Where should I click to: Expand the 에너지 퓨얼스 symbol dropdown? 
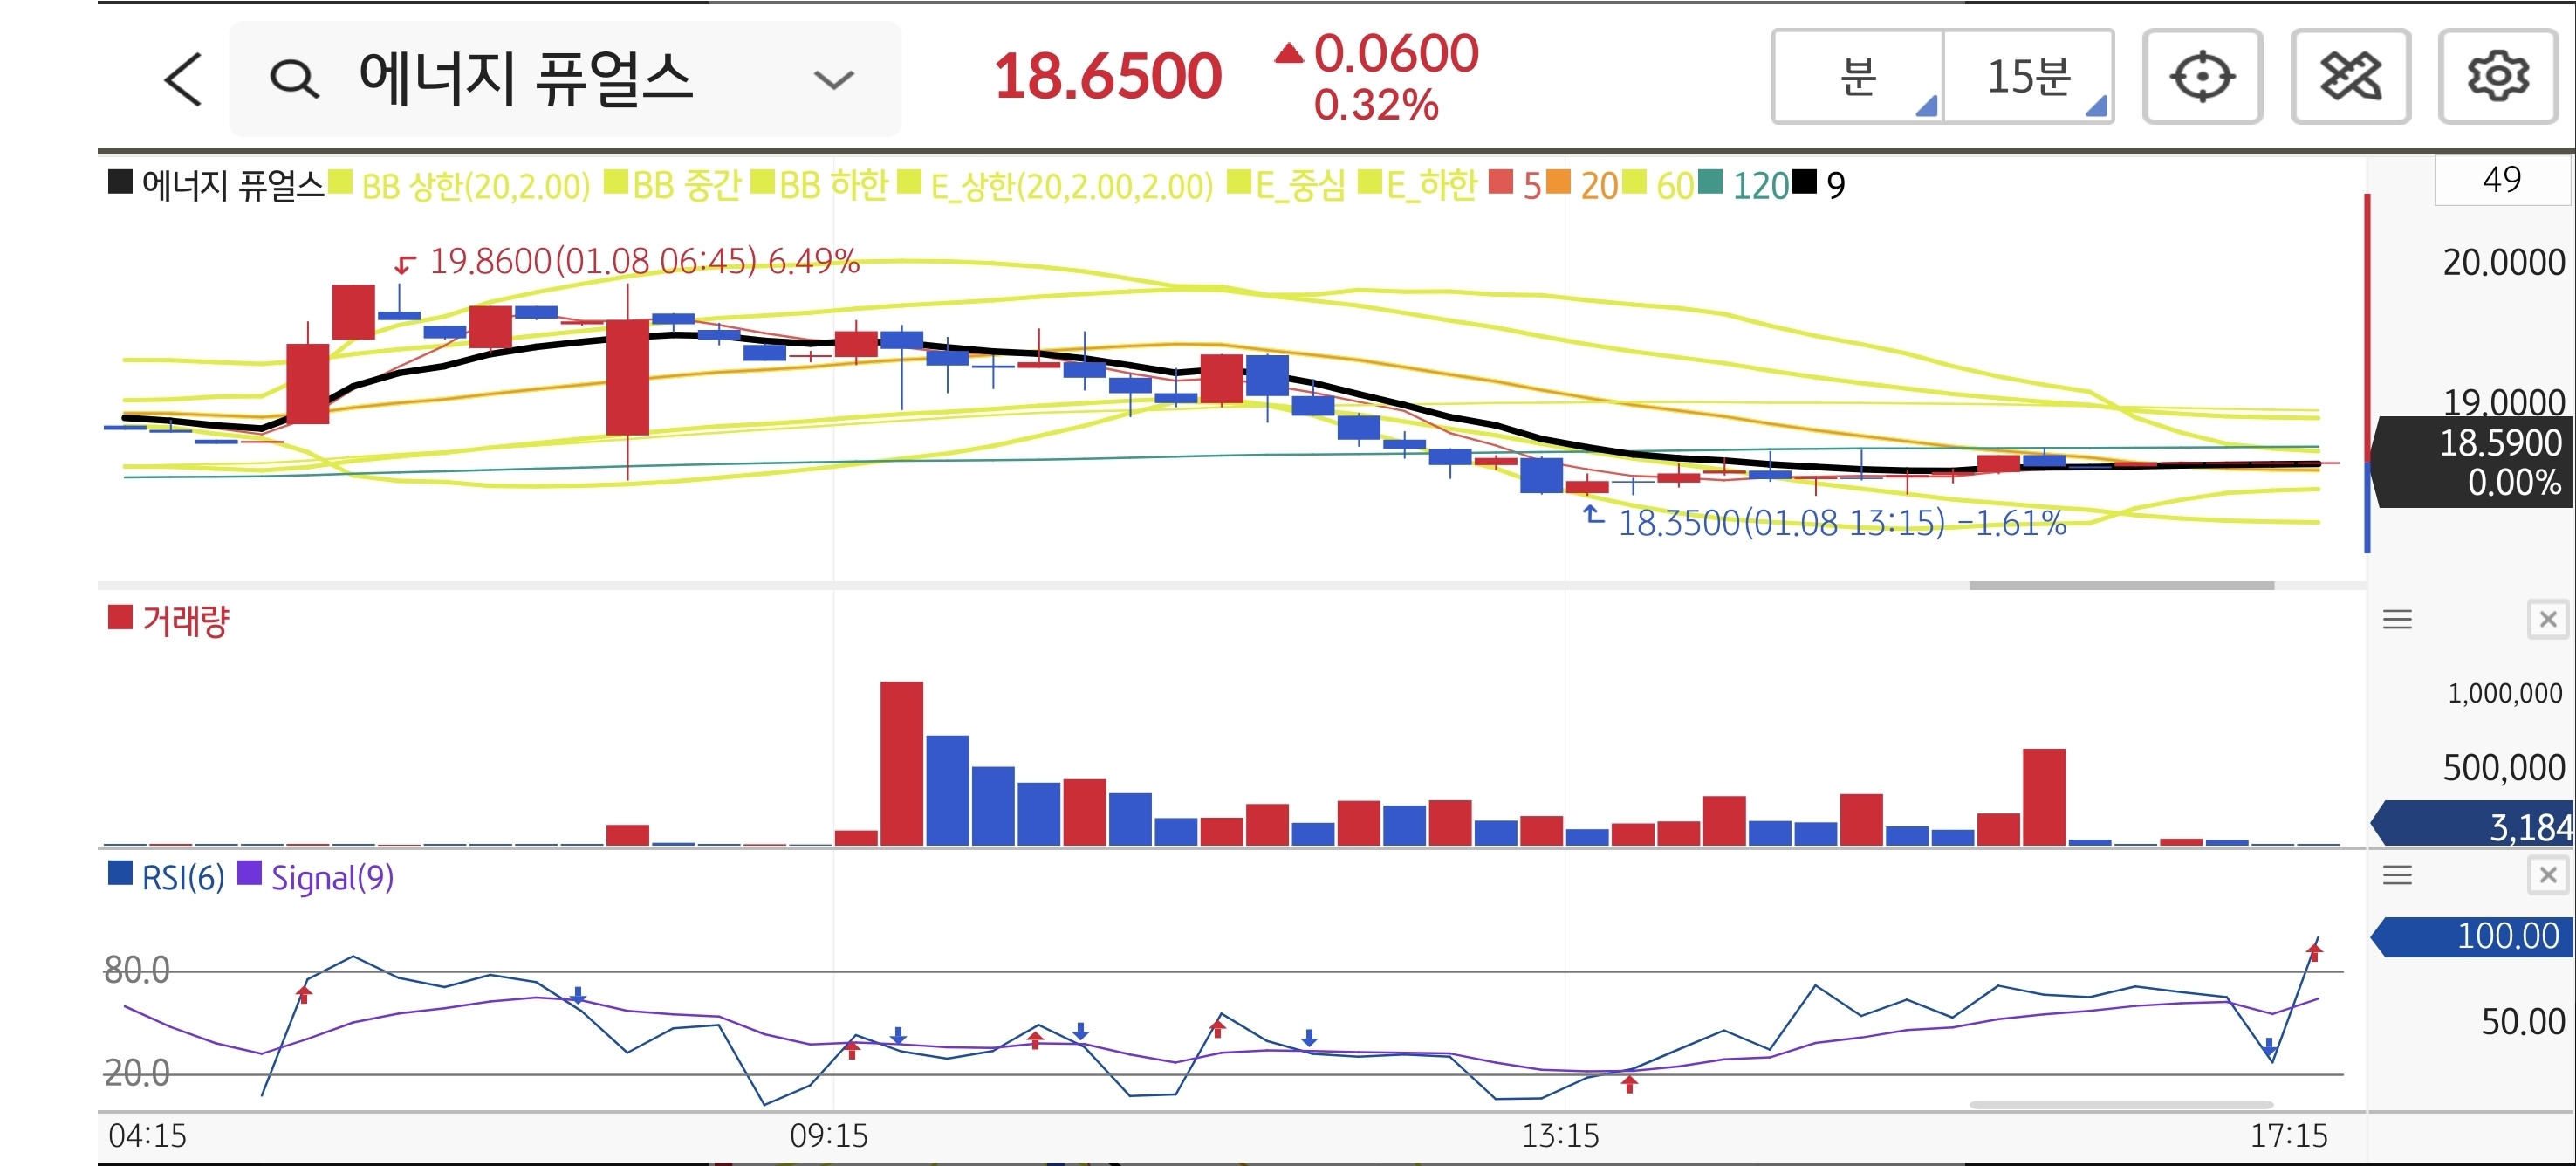833,79
